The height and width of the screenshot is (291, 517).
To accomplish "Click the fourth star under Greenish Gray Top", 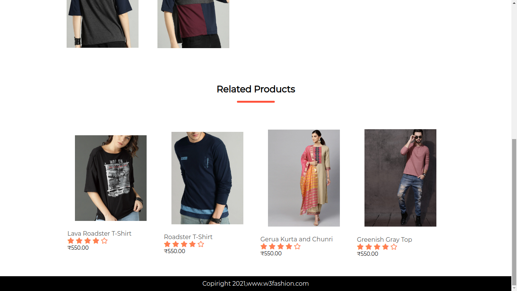I will tap(385, 247).
